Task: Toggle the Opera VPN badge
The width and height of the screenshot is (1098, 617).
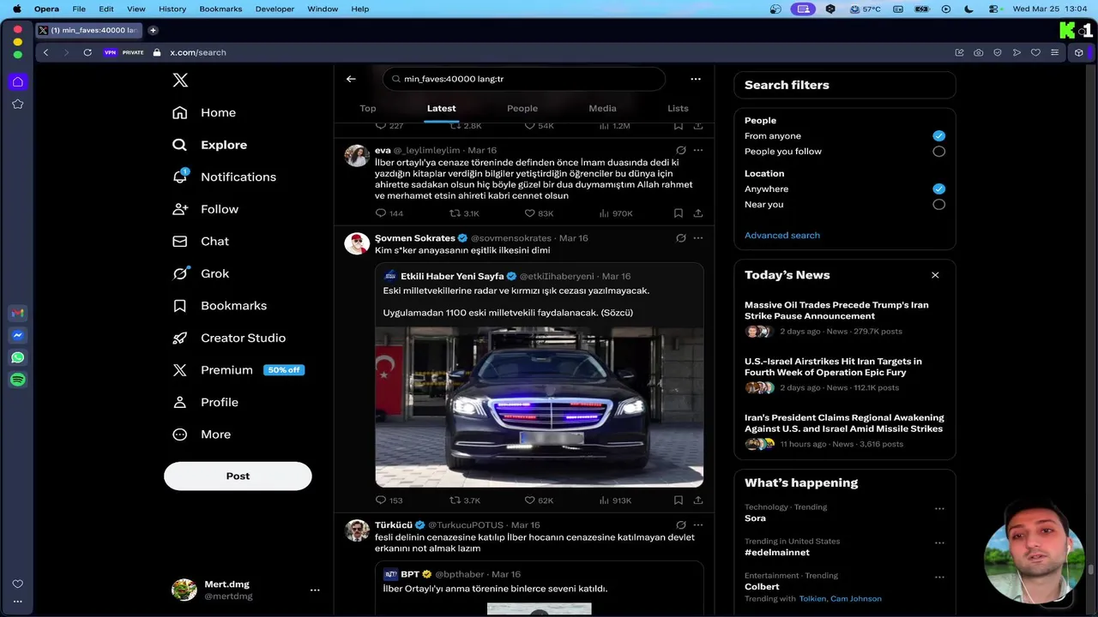Action: (x=110, y=52)
